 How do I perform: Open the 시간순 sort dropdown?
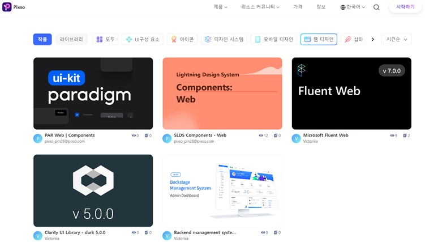[396, 39]
